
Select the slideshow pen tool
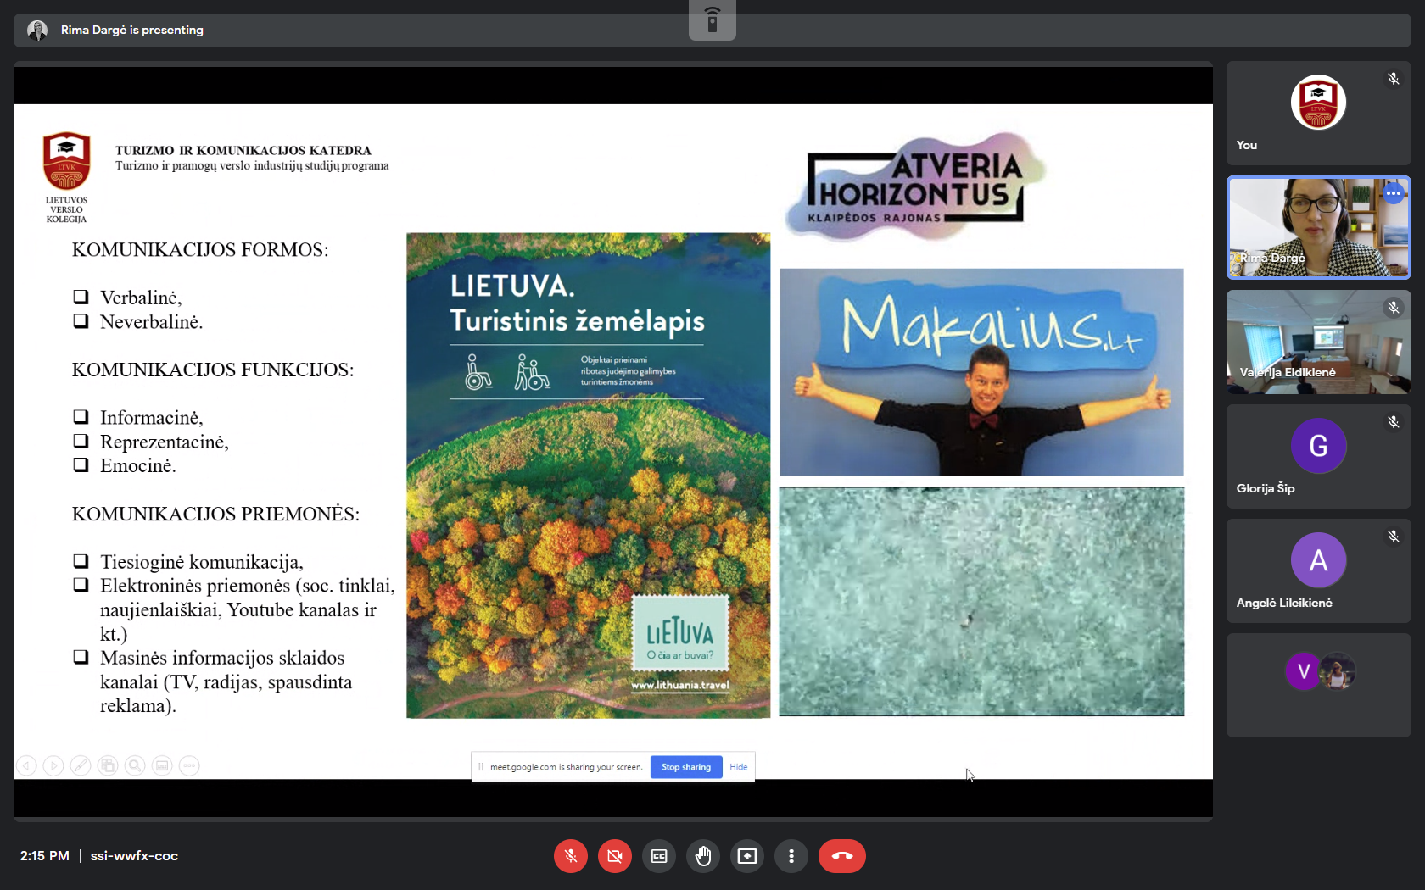pos(81,766)
